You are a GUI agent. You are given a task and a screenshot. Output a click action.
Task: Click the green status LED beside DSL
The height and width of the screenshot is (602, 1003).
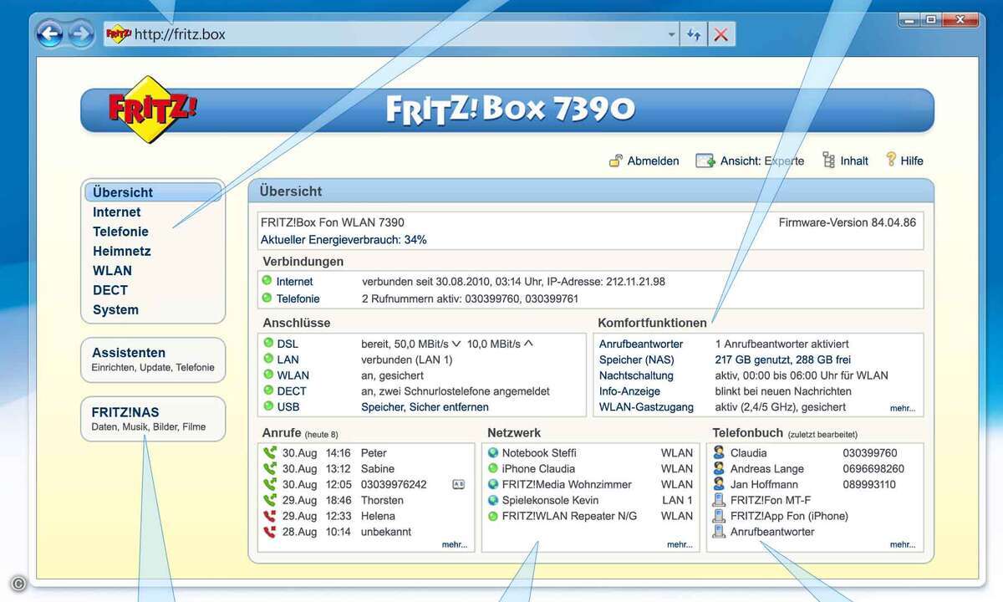[268, 343]
